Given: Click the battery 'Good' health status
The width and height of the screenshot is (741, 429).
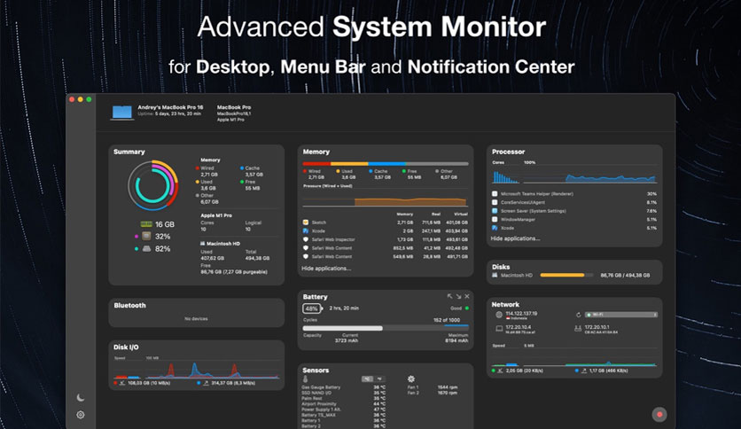Looking at the screenshot, I should (456, 308).
